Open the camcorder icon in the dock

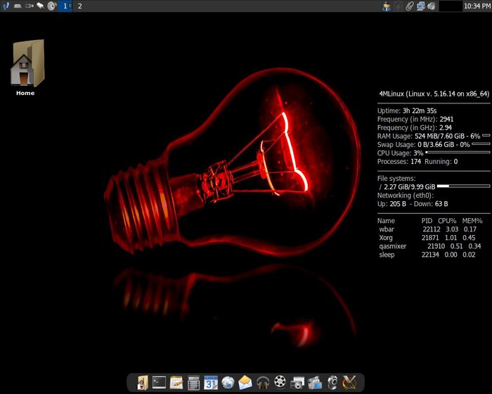pyautogui.click(x=314, y=383)
